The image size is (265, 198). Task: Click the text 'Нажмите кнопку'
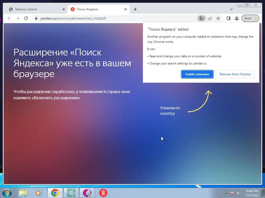pyautogui.click(x=170, y=111)
